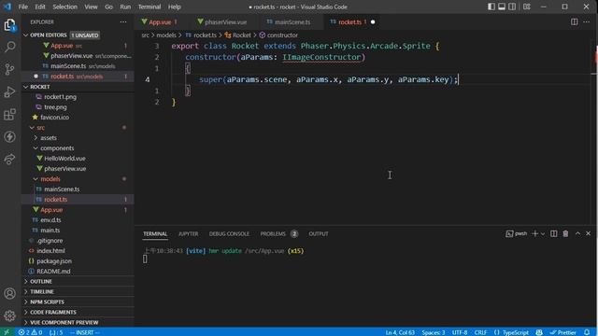Open editor more actions ellipsis
This screenshot has height=336, width=598.
(x=587, y=22)
